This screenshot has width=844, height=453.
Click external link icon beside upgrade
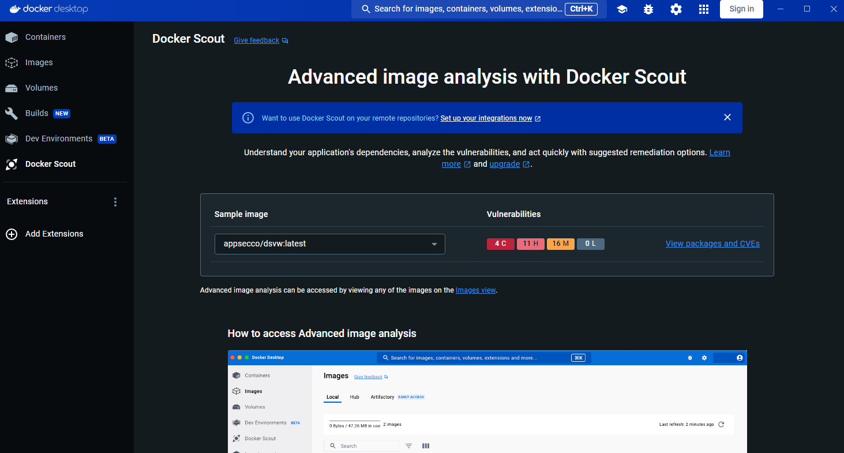tap(526, 164)
